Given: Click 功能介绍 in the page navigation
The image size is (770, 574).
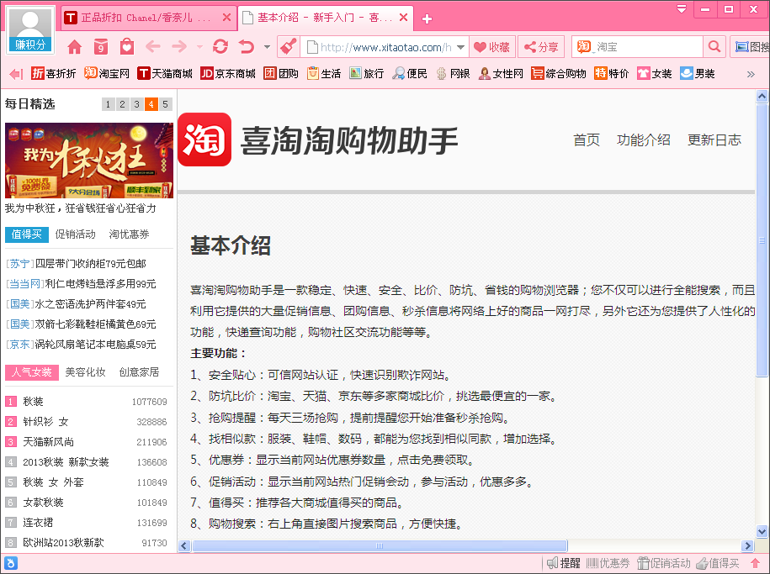Looking at the screenshot, I should 643,140.
